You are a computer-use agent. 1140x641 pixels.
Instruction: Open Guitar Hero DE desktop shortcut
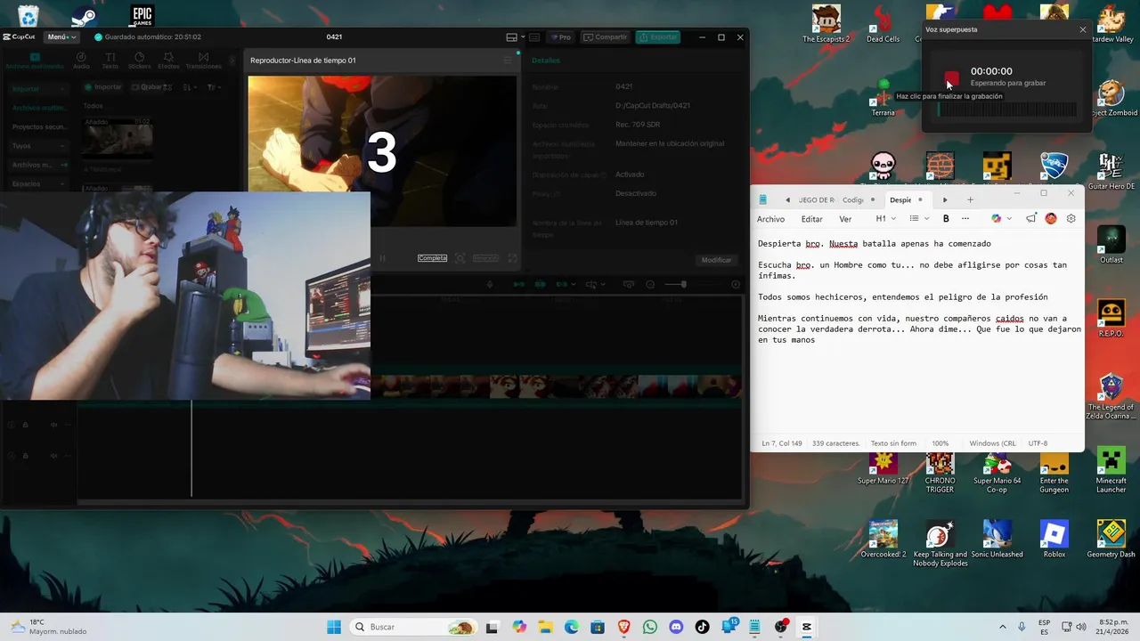1111,171
